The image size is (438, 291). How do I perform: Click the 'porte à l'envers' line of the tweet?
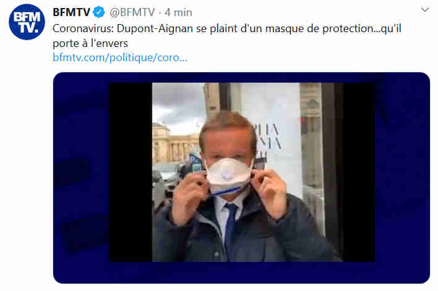(90, 43)
